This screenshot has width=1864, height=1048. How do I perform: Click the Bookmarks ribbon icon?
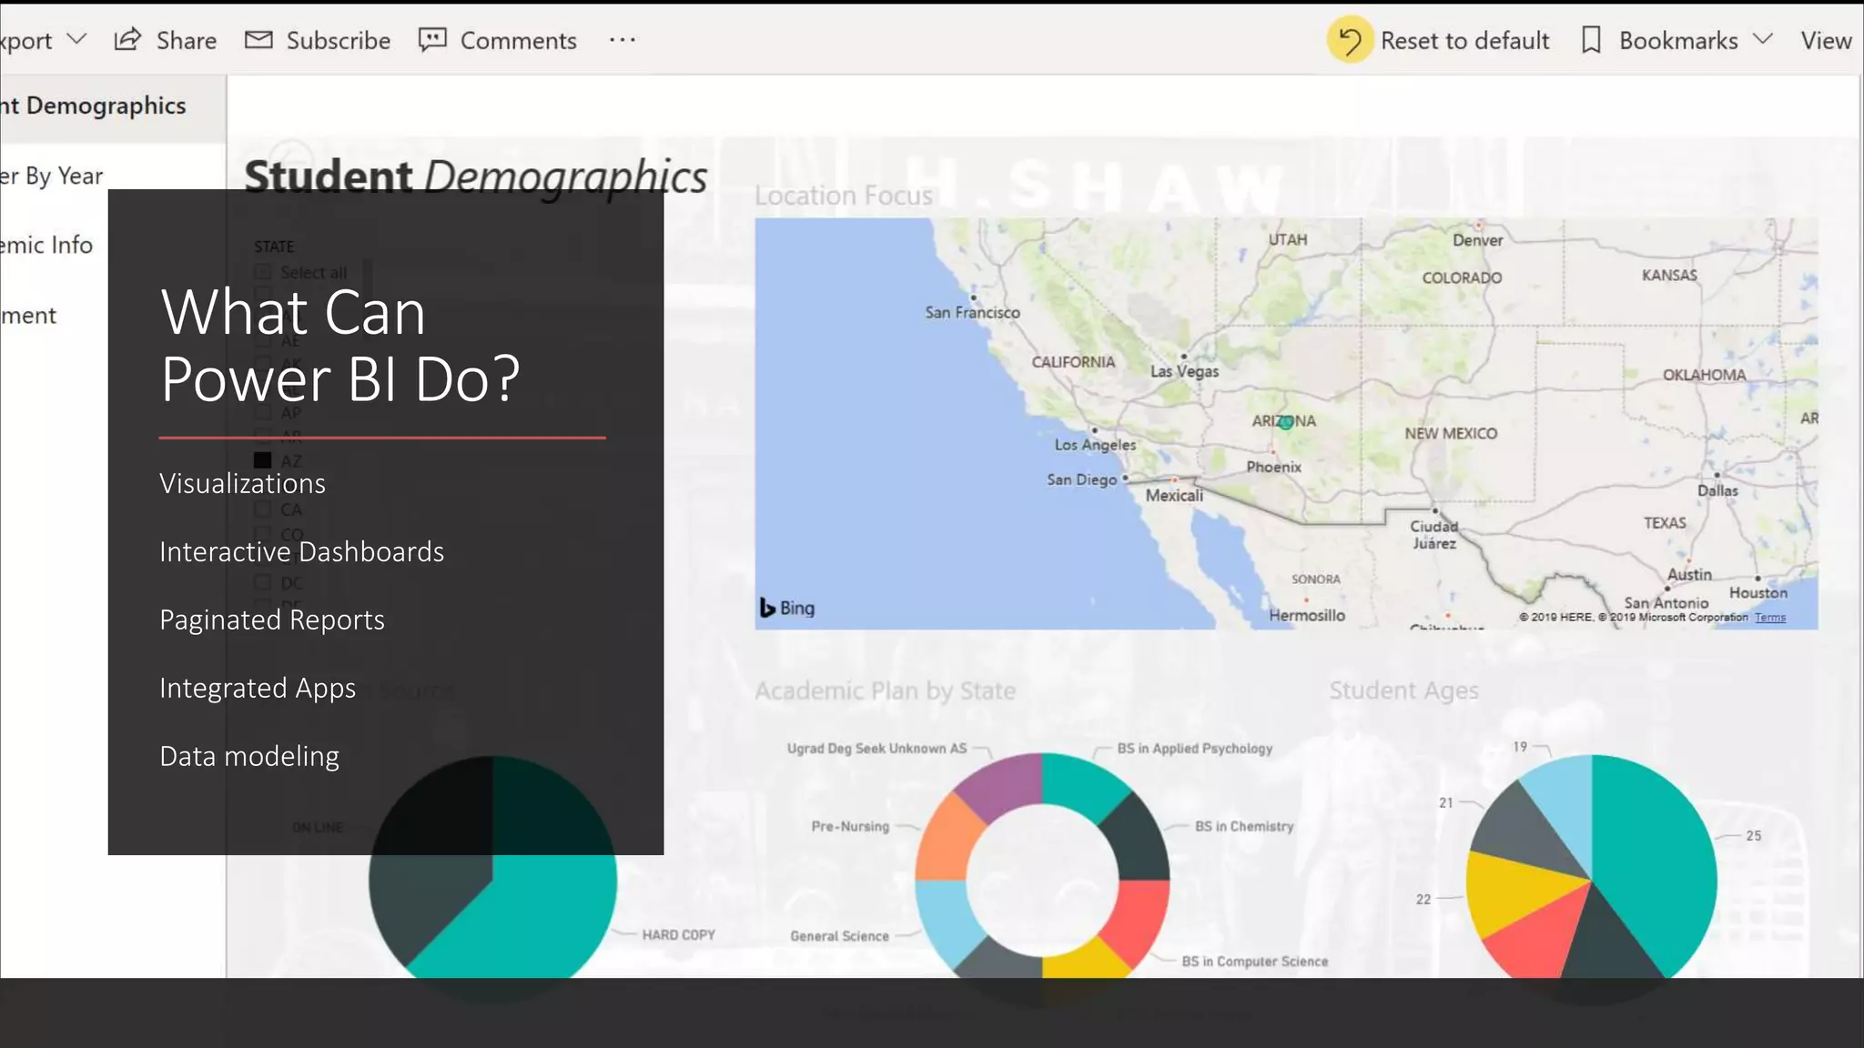click(1591, 40)
